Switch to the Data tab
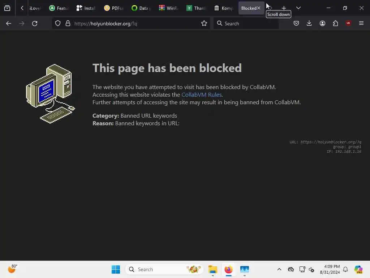The width and height of the screenshot is (370, 278). point(141,8)
